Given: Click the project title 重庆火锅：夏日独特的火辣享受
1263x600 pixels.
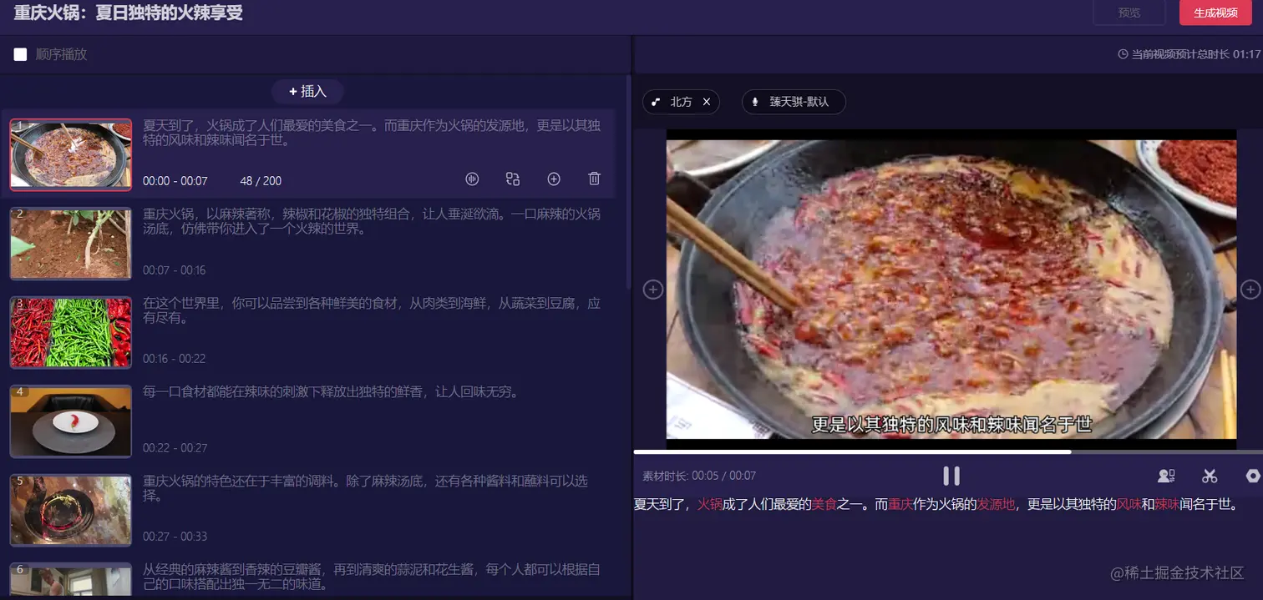Looking at the screenshot, I should point(129,13).
